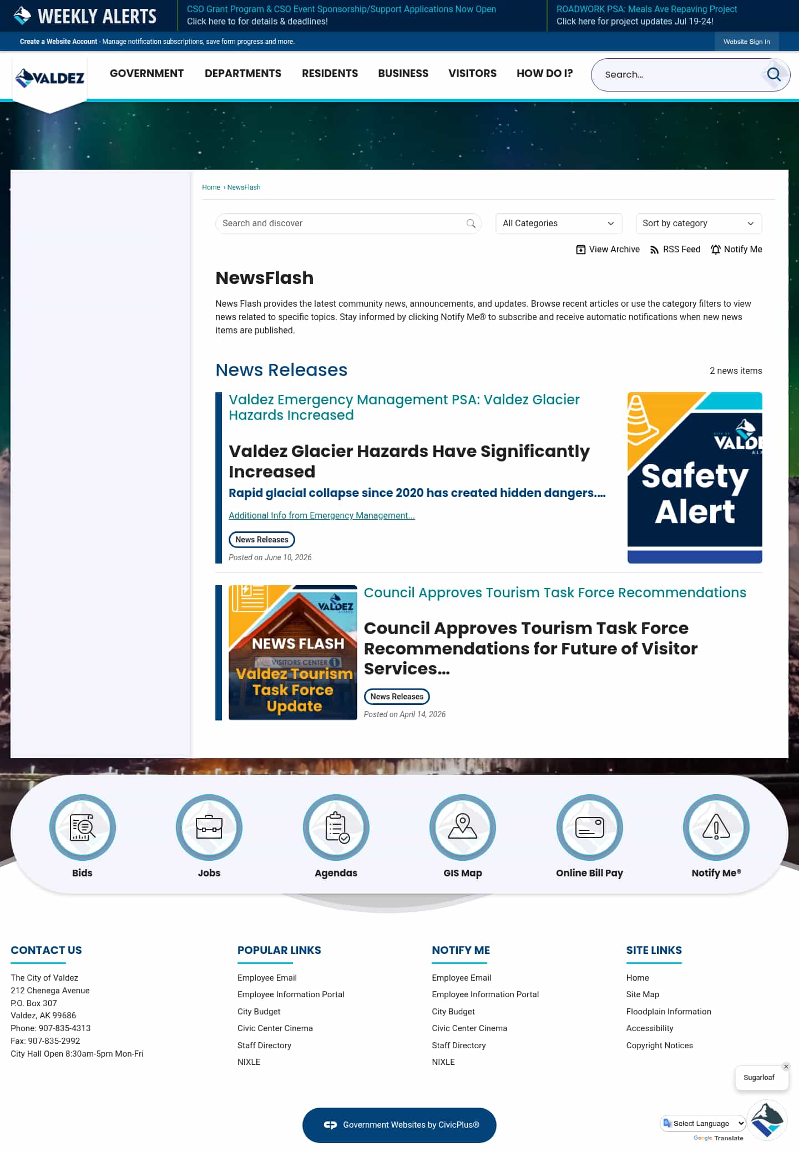799x1152 pixels.
Task: Open the Accessibility footer link
Action: pos(650,1028)
